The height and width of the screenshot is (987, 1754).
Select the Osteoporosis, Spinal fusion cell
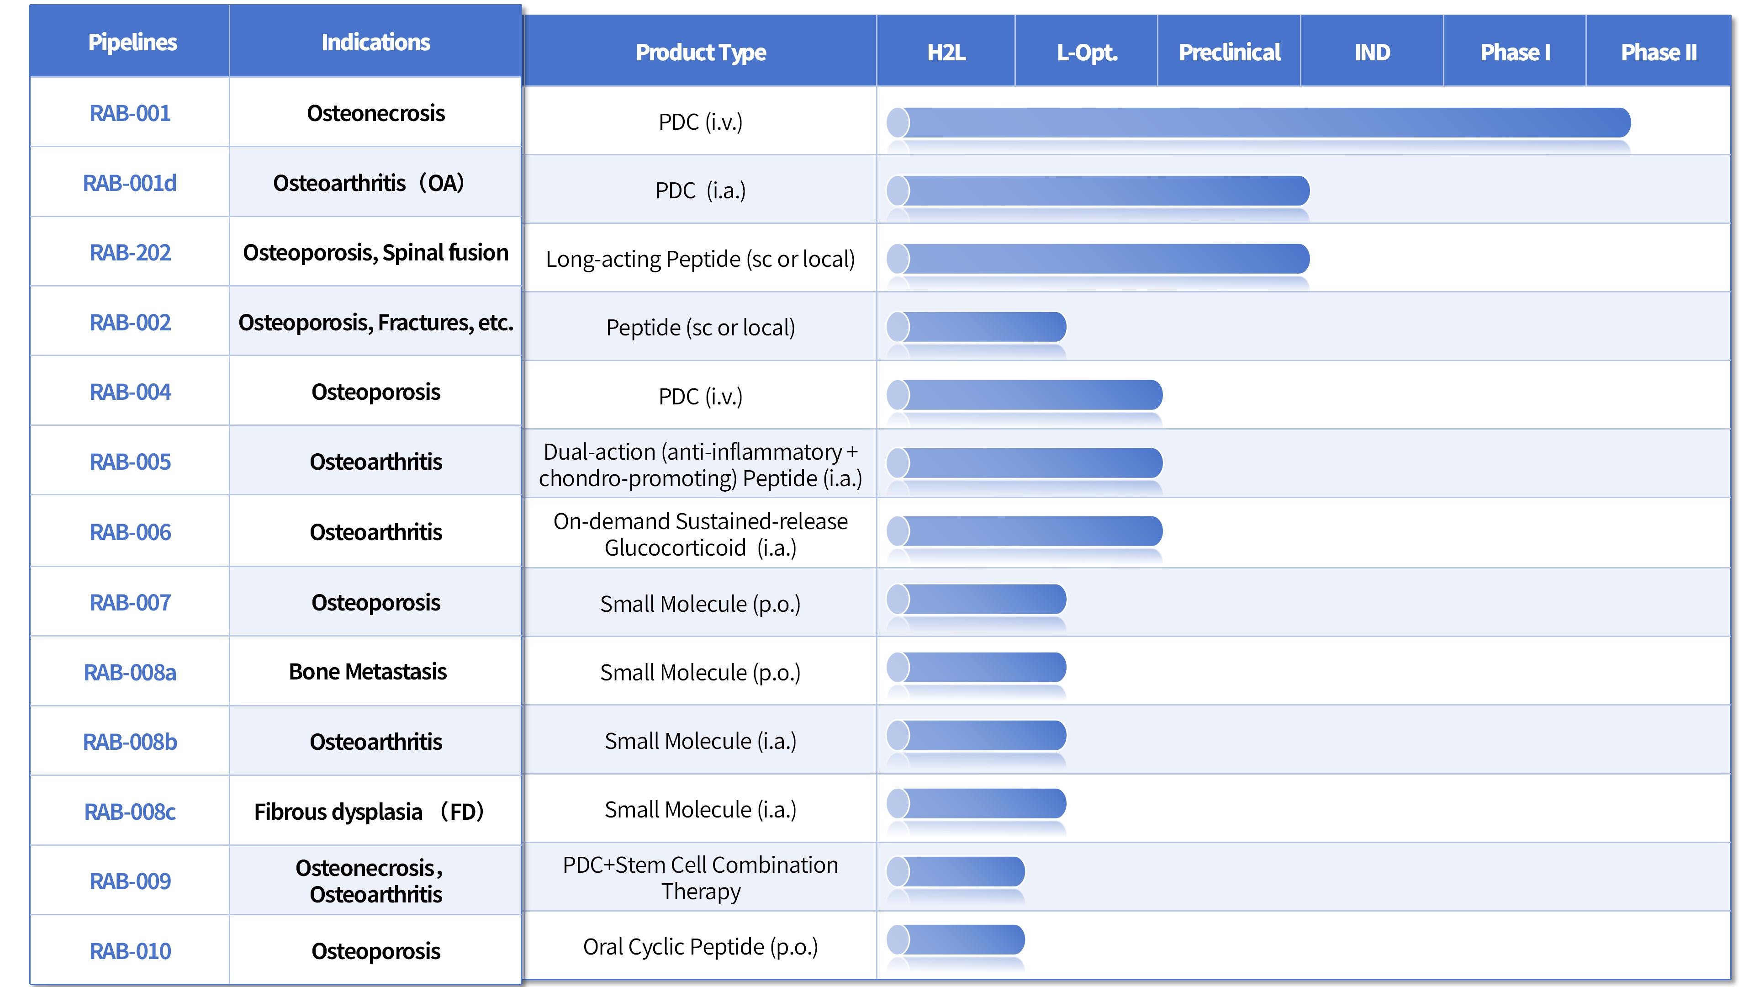(x=375, y=253)
